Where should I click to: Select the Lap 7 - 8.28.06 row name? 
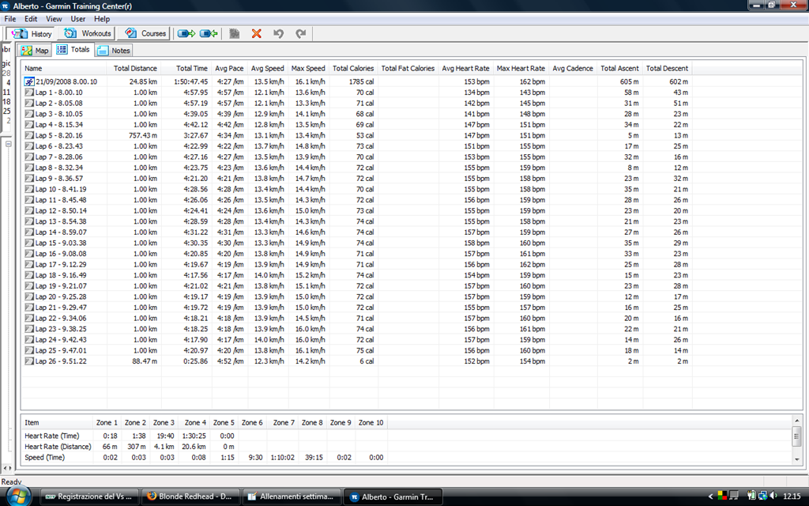pyautogui.click(x=58, y=157)
